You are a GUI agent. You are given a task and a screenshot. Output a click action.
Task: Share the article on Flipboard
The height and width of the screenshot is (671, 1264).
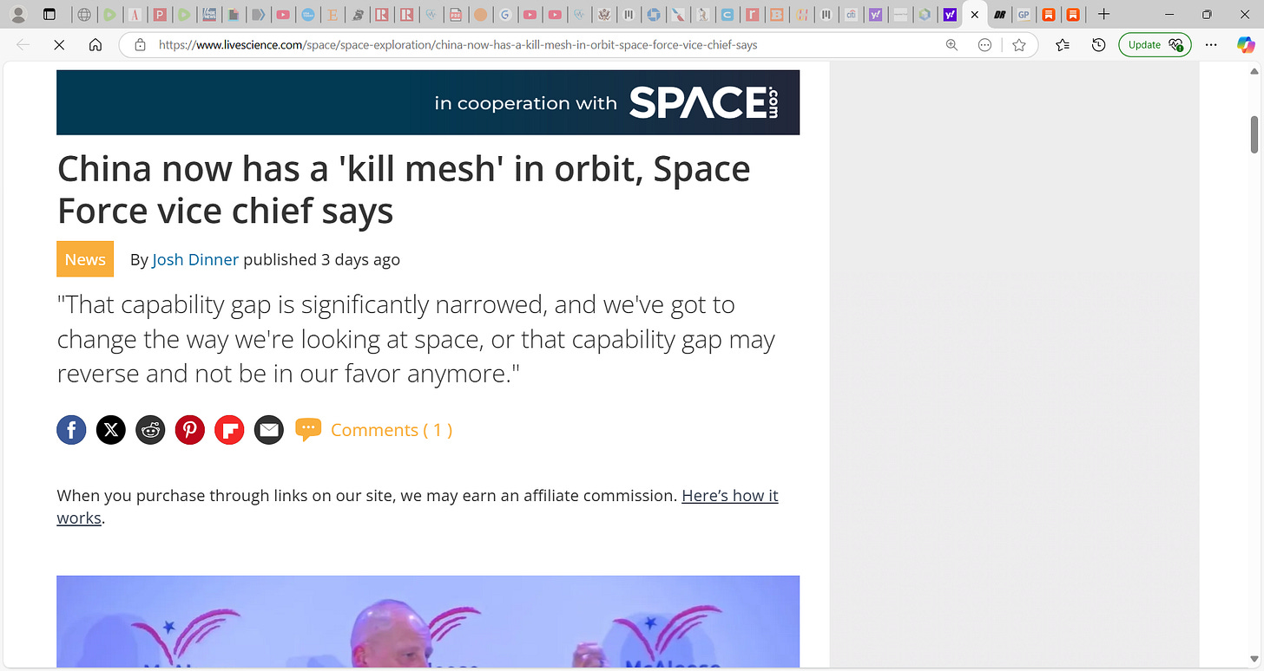click(229, 430)
